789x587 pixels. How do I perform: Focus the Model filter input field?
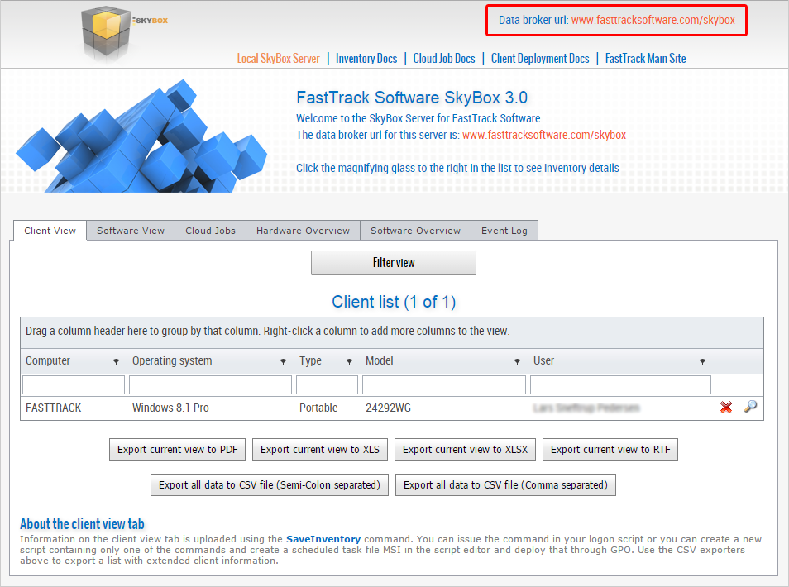pos(444,384)
